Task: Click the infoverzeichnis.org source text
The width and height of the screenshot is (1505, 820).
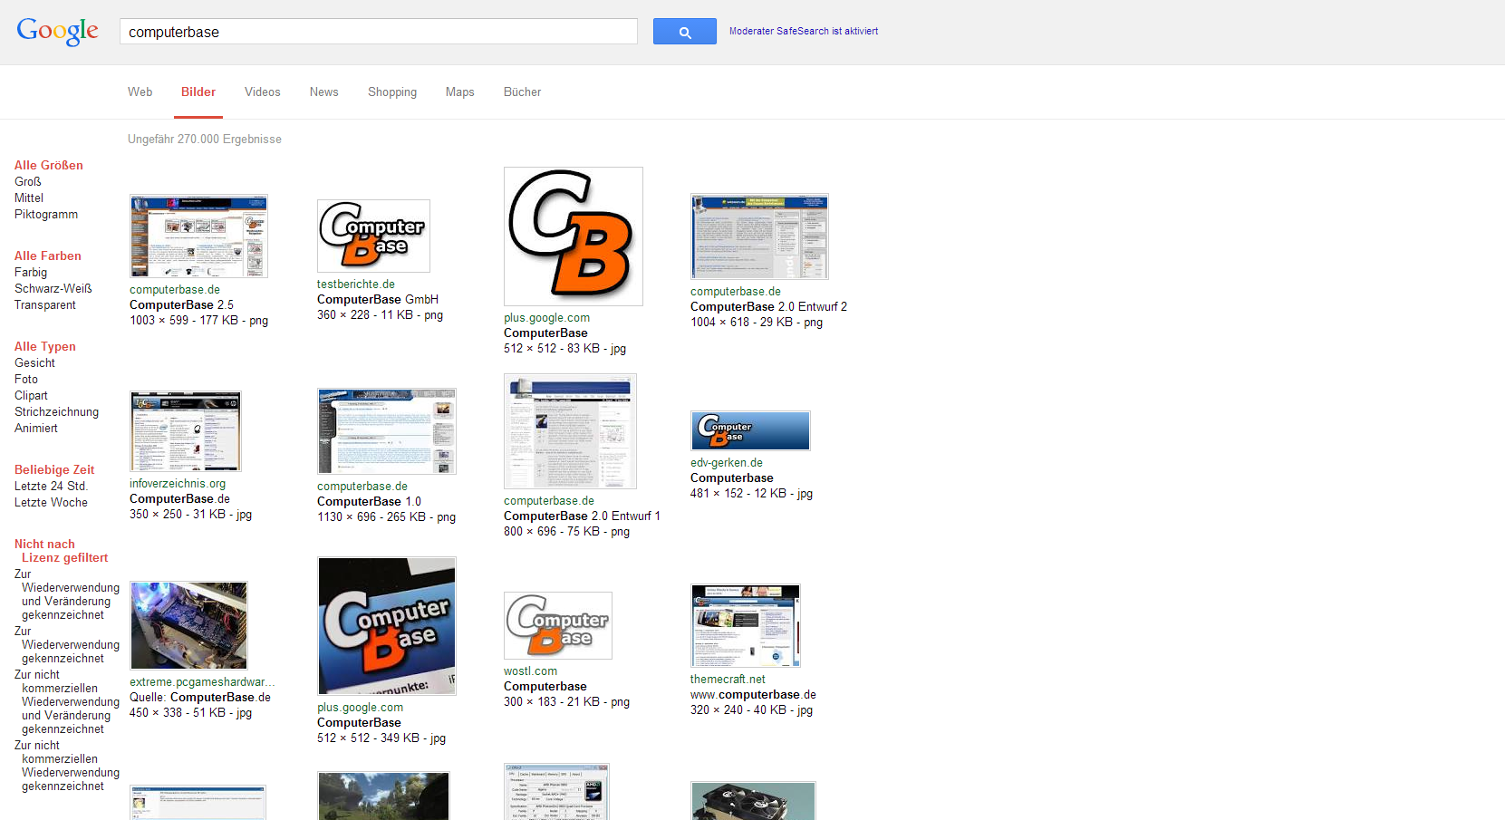Action: 178,484
